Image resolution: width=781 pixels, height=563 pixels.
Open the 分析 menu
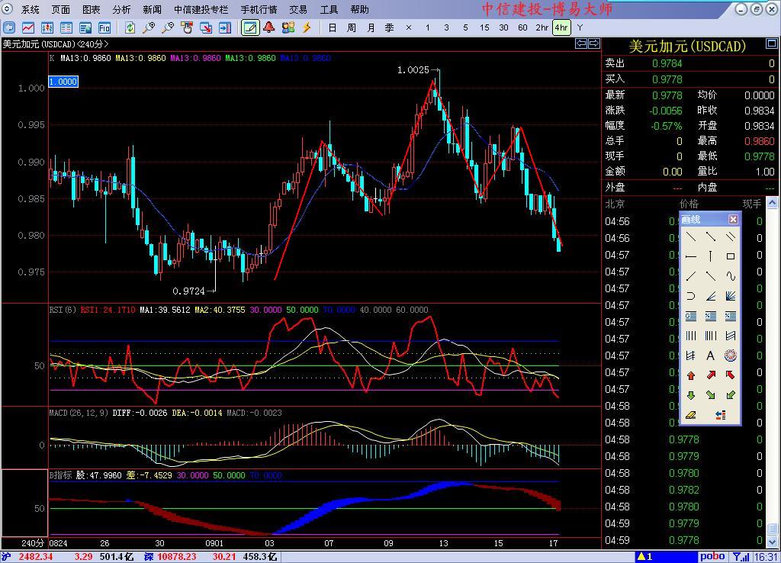[121, 10]
